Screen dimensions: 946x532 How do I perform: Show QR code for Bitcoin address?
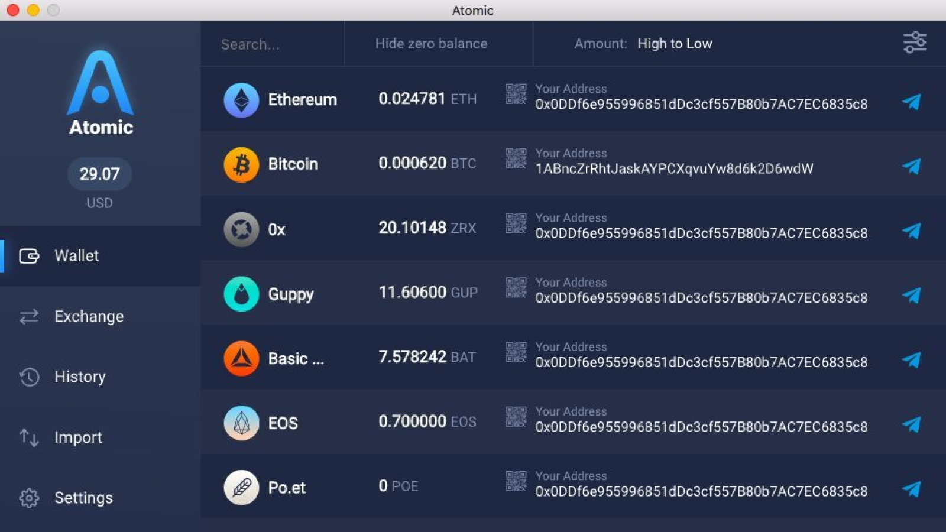516,158
